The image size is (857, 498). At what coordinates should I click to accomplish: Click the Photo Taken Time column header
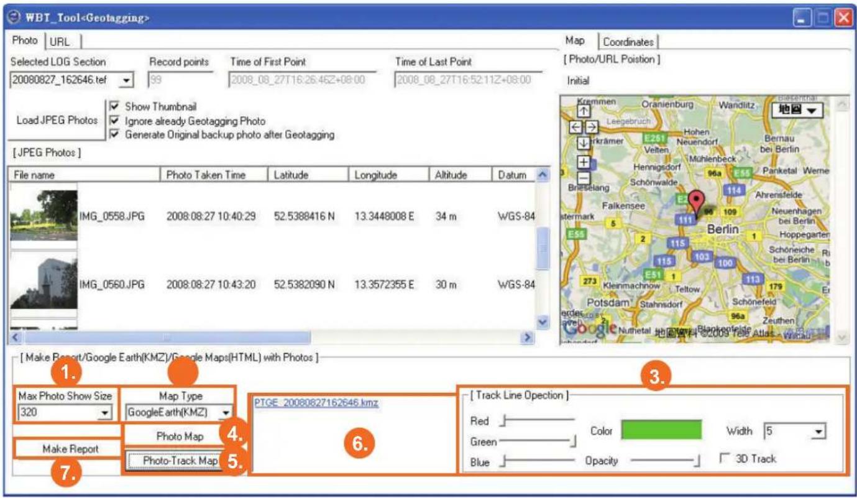pyautogui.click(x=214, y=175)
